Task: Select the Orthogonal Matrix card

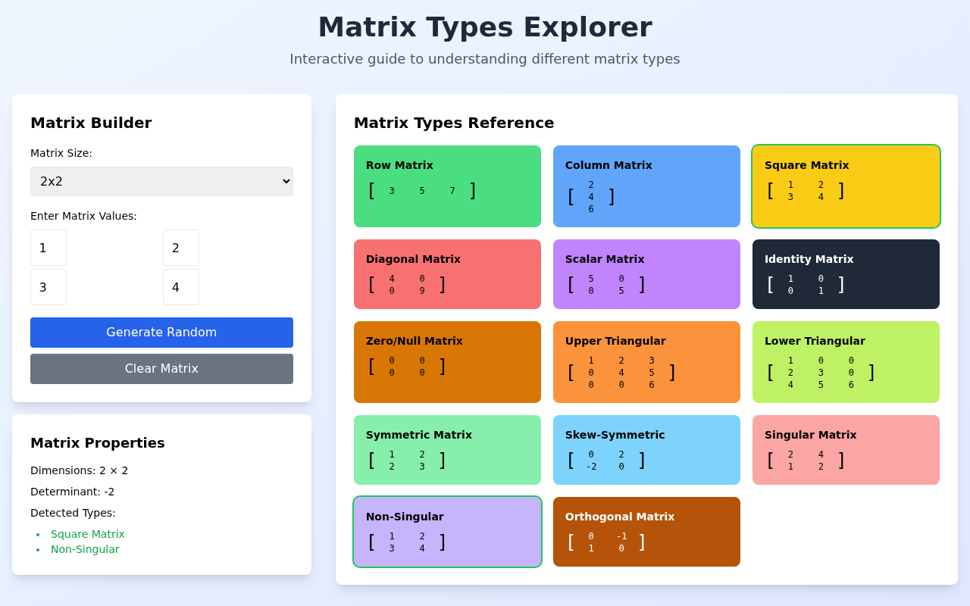Action: click(x=646, y=531)
